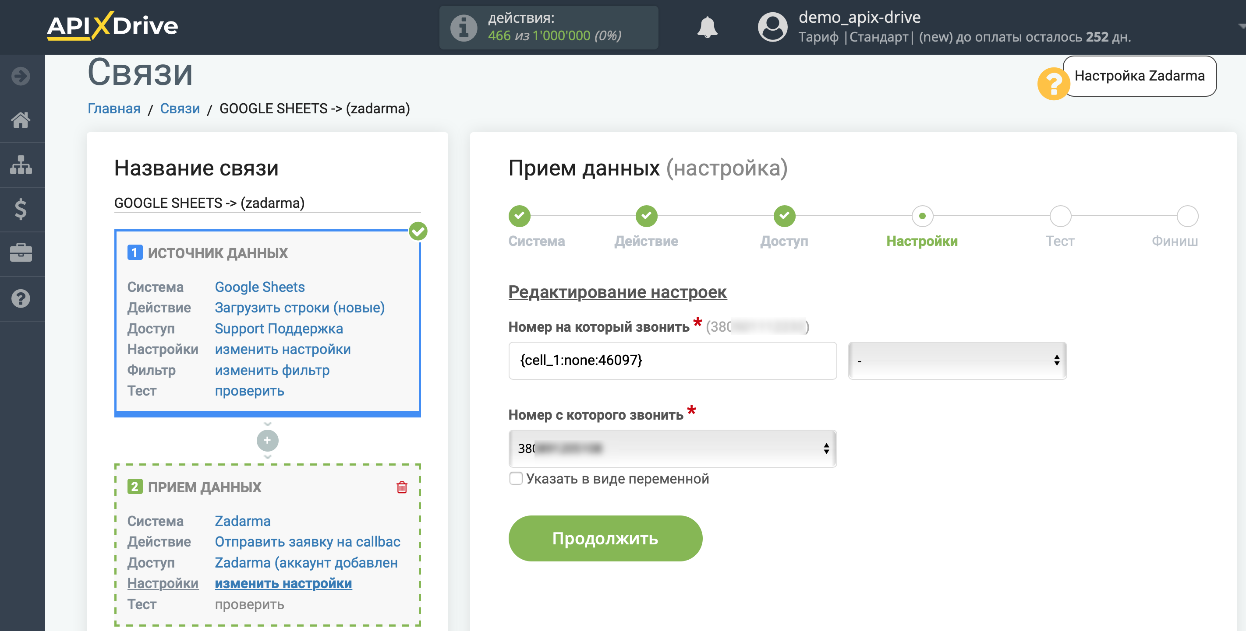
Task: Click the call-to number input field
Action: click(x=673, y=361)
